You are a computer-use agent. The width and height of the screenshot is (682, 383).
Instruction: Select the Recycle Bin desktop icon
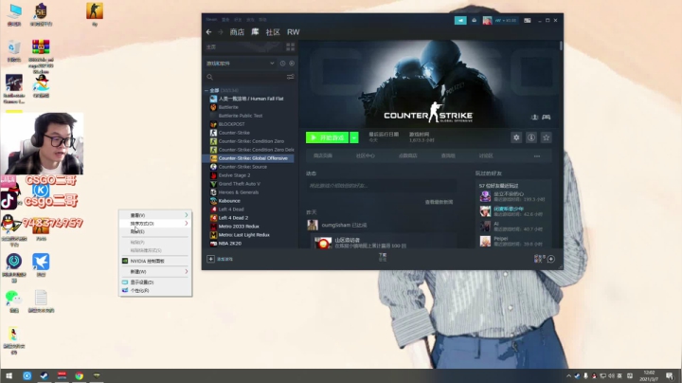[x=14, y=50]
